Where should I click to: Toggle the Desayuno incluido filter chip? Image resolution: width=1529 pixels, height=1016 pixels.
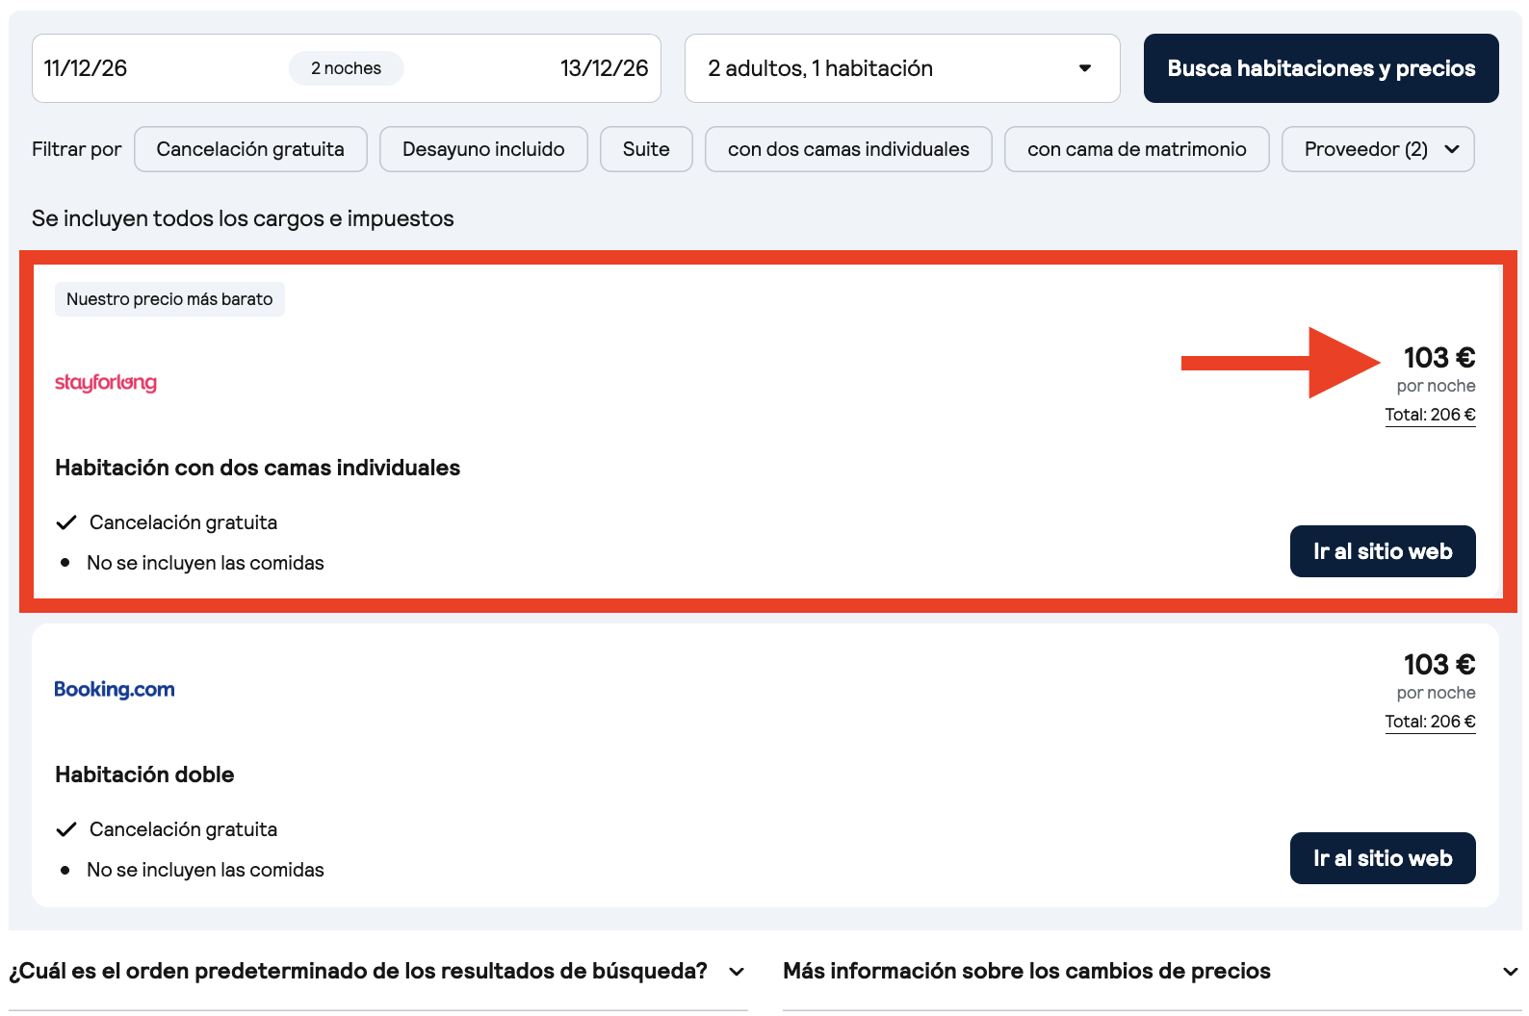tap(483, 149)
